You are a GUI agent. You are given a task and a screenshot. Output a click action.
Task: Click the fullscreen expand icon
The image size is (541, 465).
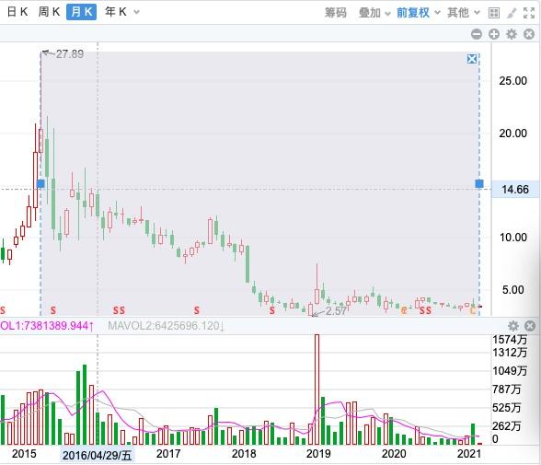(529, 13)
